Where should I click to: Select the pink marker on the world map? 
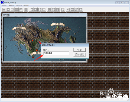(65, 41)
